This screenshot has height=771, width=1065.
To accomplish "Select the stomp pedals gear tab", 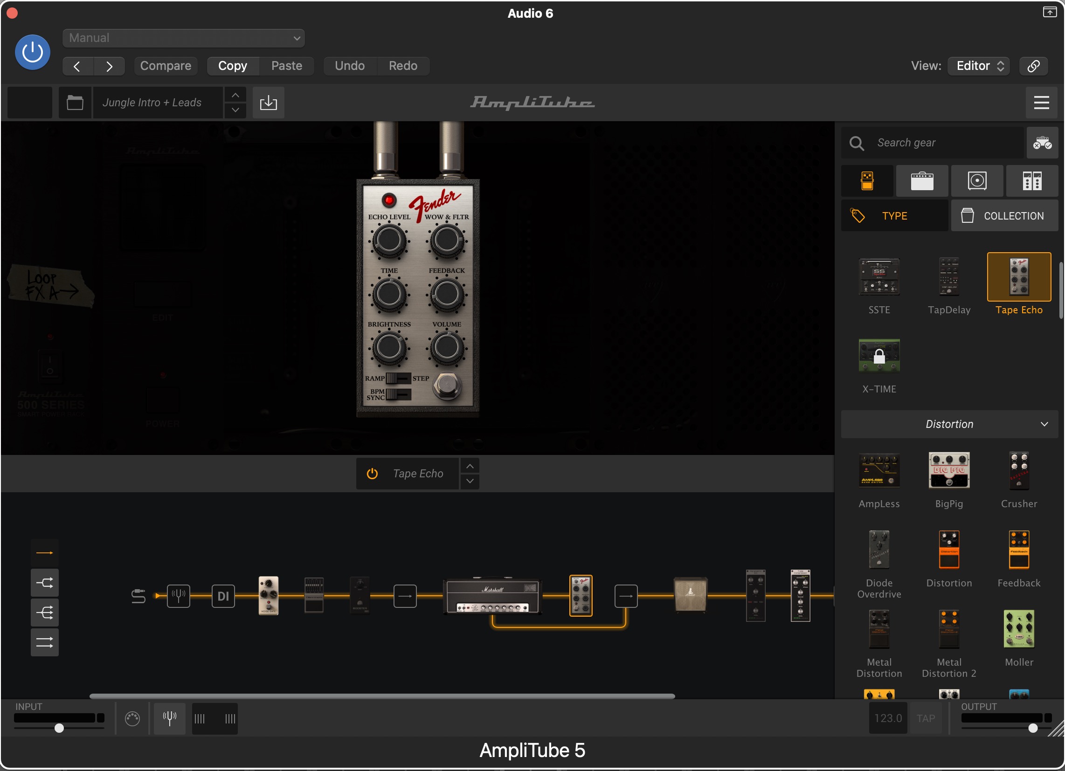I will click(x=867, y=181).
